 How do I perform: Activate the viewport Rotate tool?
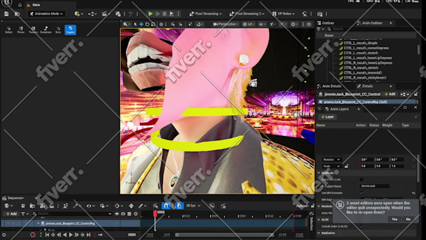click(x=147, y=24)
